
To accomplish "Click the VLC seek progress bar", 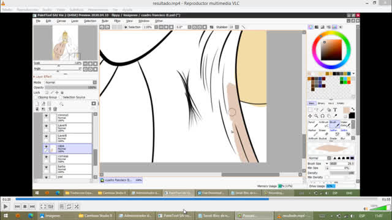I will pyautogui.click(x=196, y=199).
